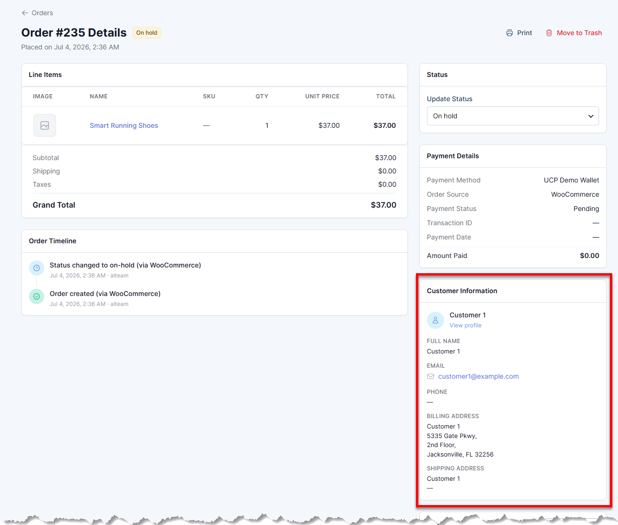Click the SHIPPING ADDRESS label
The width and height of the screenshot is (618, 525).
click(455, 468)
